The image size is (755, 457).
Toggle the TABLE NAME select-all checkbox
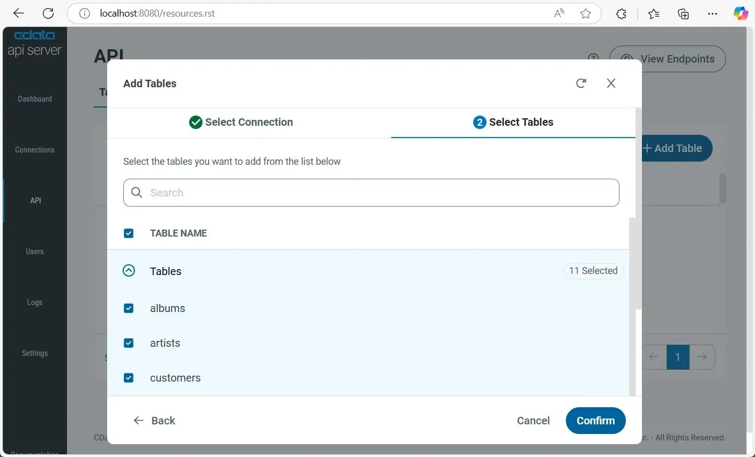pos(129,233)
